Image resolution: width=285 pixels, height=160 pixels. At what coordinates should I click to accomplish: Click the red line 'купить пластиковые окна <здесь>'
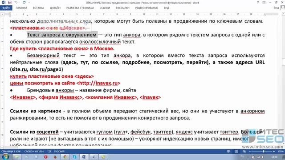tap(52, 76)
